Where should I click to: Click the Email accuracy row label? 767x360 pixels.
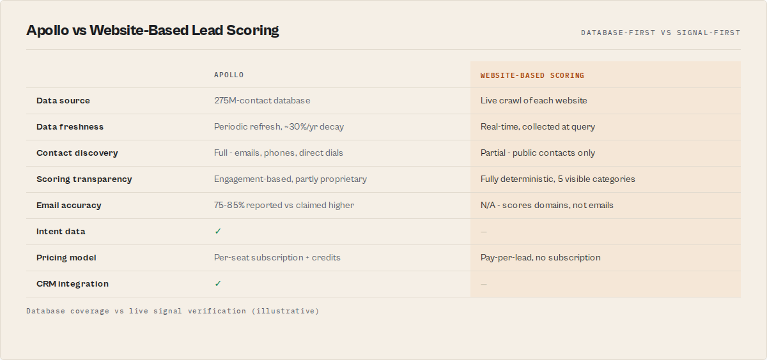point(69,205)
